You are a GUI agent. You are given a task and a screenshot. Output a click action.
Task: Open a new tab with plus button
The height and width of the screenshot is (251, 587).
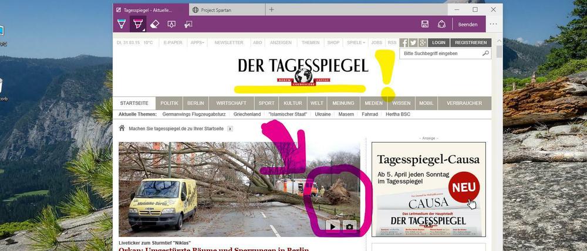click(271, 10)
